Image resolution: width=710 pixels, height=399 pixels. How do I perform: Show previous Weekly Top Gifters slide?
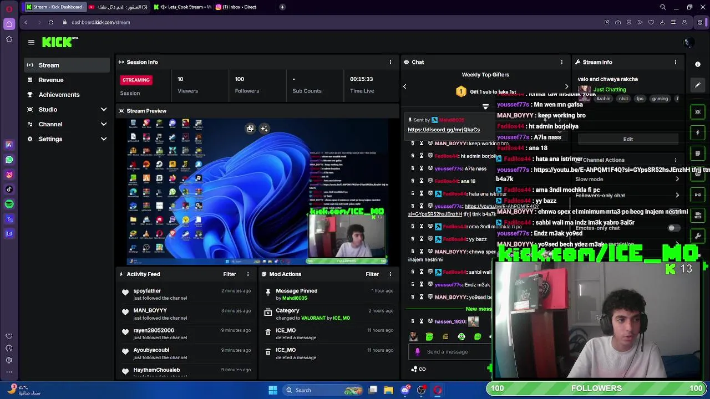coord(404,86)
